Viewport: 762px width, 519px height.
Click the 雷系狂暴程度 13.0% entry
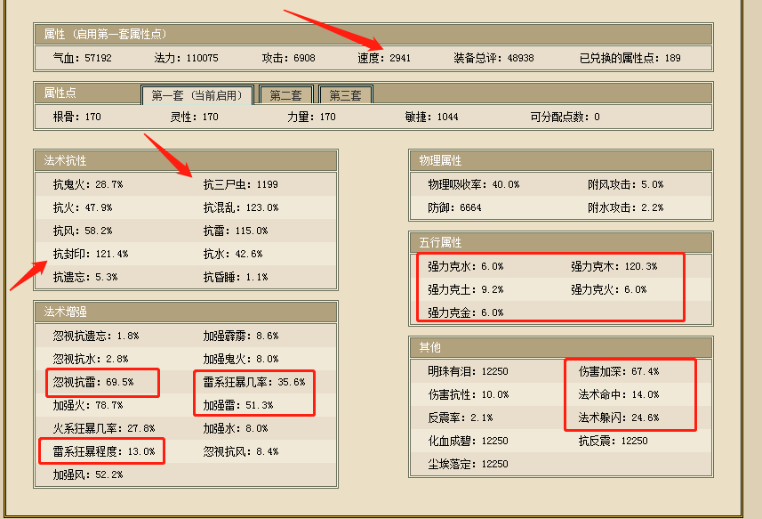[103, 451]
